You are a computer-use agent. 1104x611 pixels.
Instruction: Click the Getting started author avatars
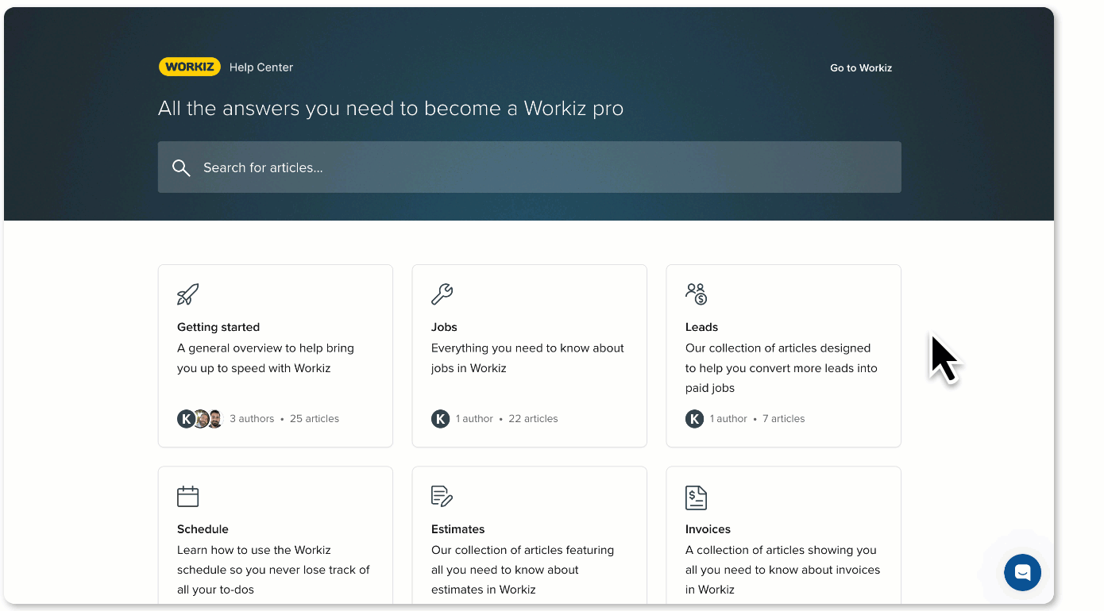(200, 419)
